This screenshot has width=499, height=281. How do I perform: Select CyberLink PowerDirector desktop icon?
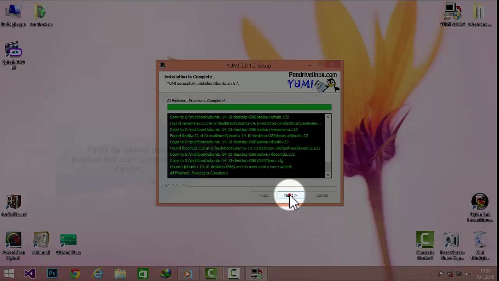coord(480,208)
